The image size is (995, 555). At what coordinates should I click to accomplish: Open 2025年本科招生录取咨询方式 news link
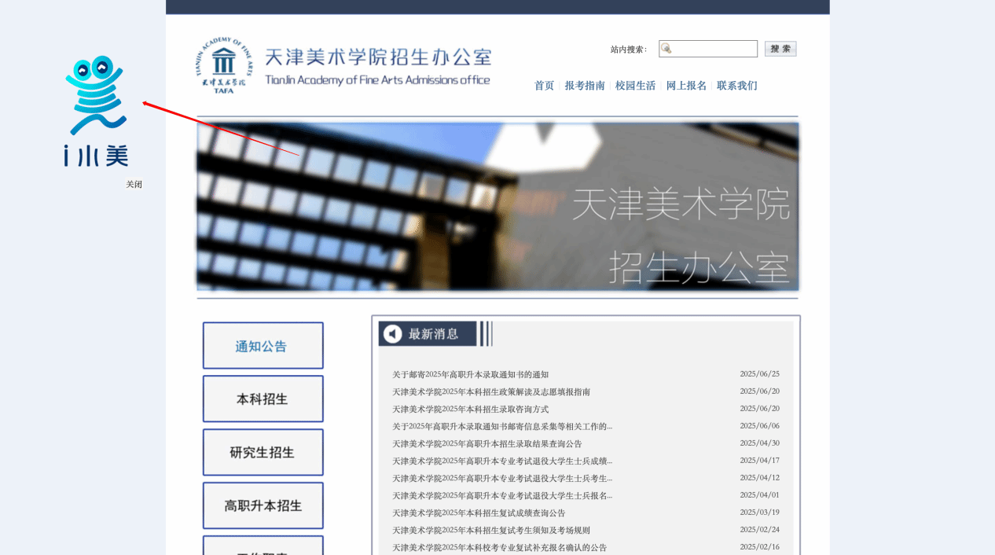(470, 410)
